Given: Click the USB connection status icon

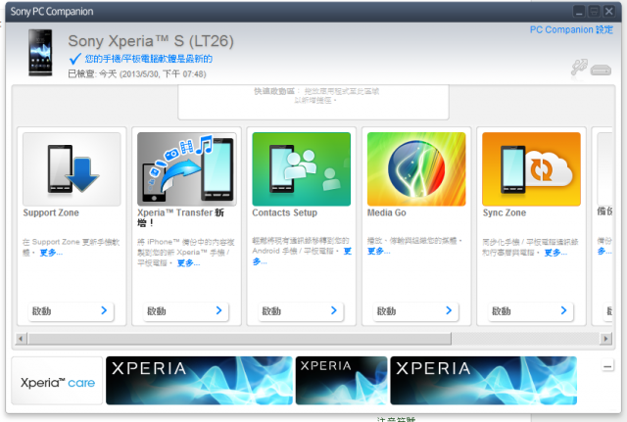Looking at the screenshot, I should 579,67.
